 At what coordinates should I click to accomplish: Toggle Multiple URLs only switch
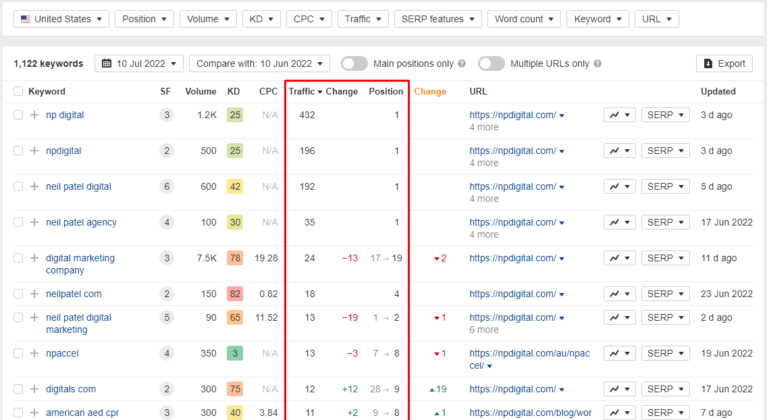[x=491, y=63]
